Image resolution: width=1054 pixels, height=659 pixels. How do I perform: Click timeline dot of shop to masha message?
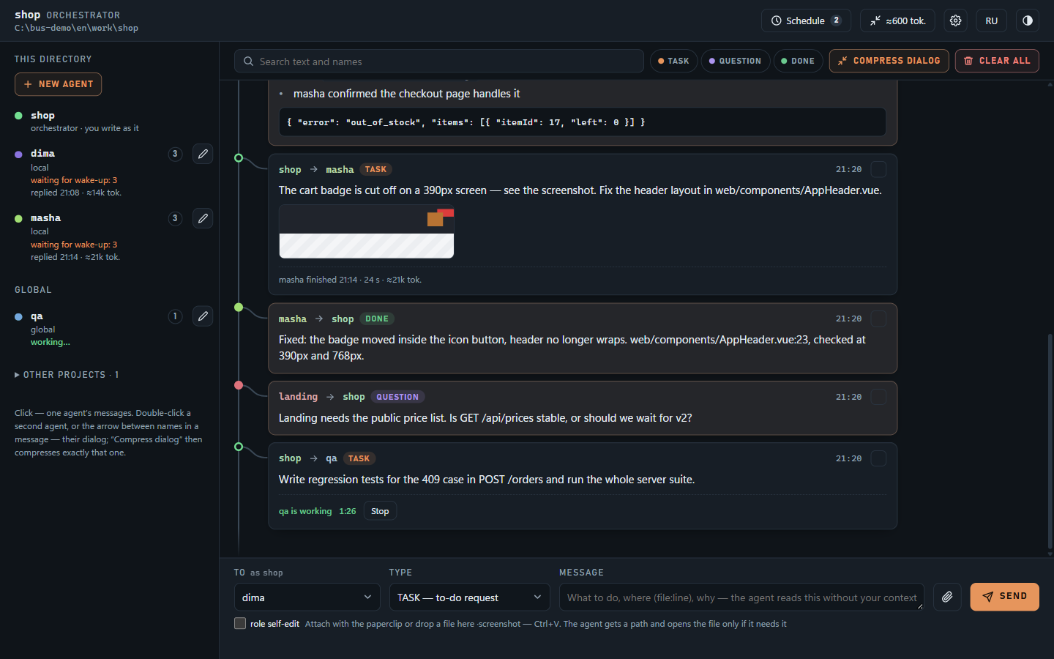tap(239, 158)
